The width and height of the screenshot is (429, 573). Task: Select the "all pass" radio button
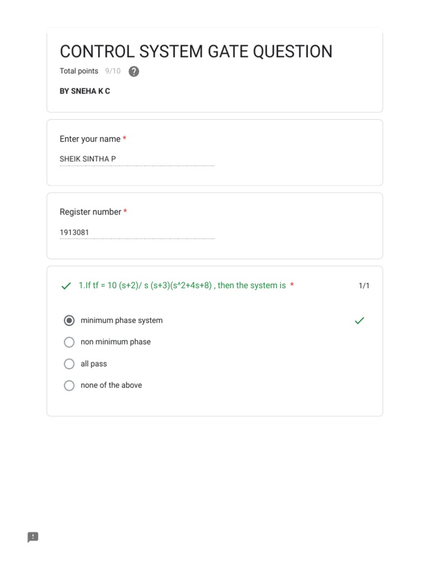pyautogui.click(x=69, y=364)
